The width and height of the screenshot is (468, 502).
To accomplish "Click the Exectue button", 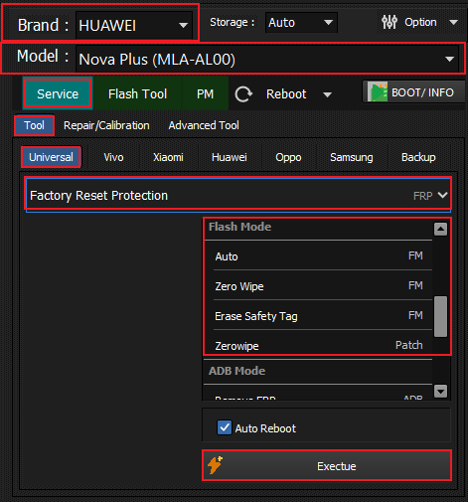I will click(x=327, y=465).
